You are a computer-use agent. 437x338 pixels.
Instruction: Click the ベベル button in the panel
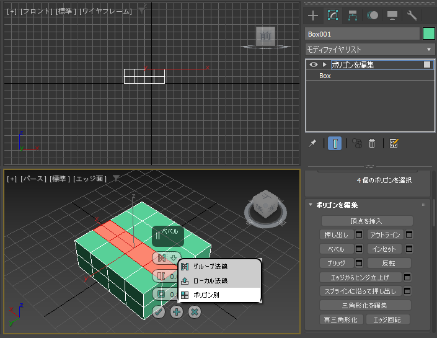coord(337,249)
